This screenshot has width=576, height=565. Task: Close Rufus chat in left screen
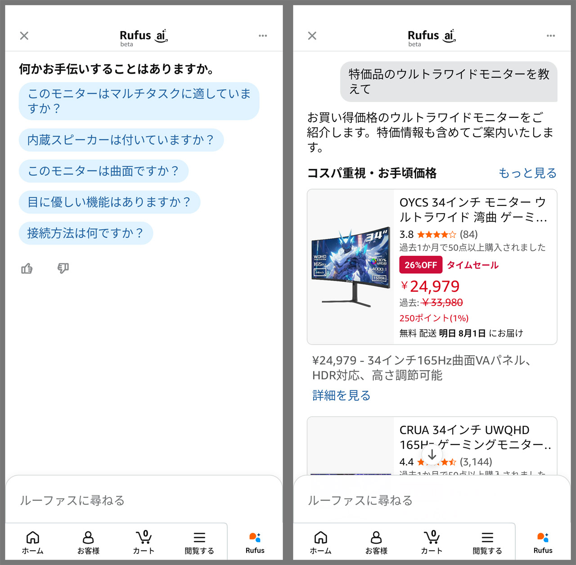pos(24,36)
